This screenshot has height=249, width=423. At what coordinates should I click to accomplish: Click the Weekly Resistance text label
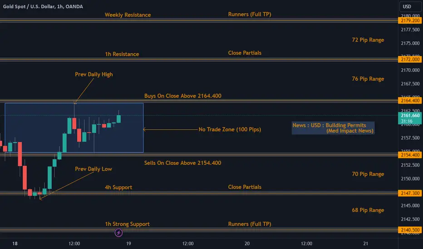pyautogui.click(x=128, y=15)
